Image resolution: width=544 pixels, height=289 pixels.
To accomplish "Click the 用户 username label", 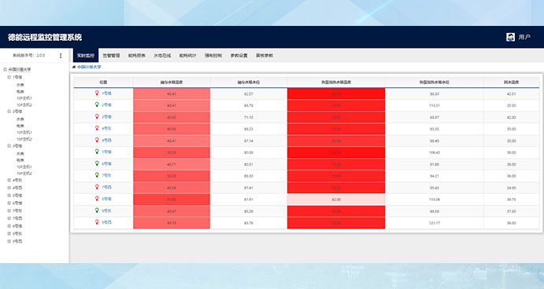I will tap(524, 37).
